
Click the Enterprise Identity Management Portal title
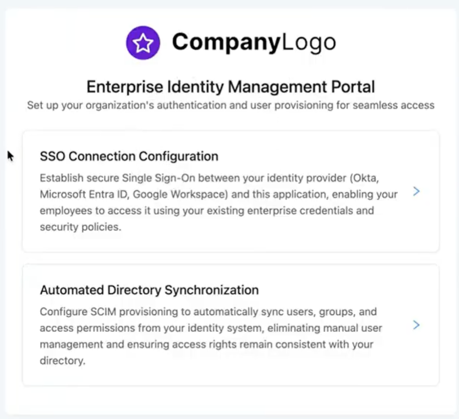[230, 87]
